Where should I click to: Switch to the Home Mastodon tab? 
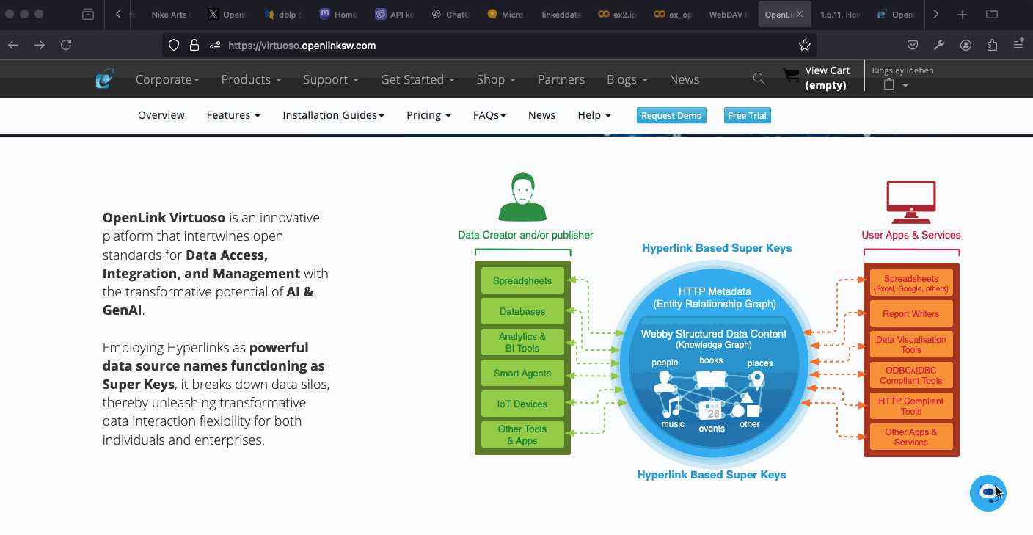click(340, 14)
